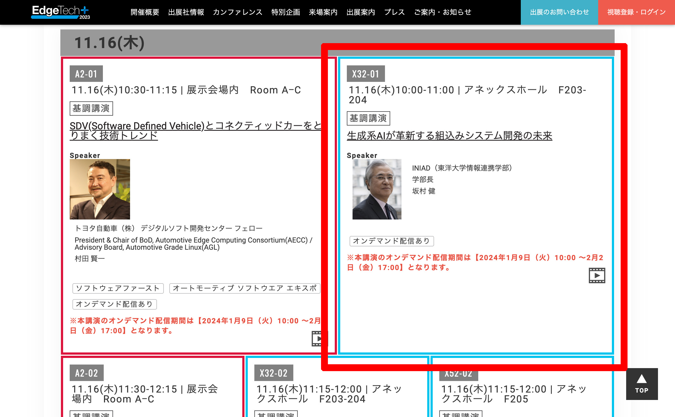This screenshot has height=417, width=675.
Task: Open the 来場案内 menu
Action: coord(323,12)
